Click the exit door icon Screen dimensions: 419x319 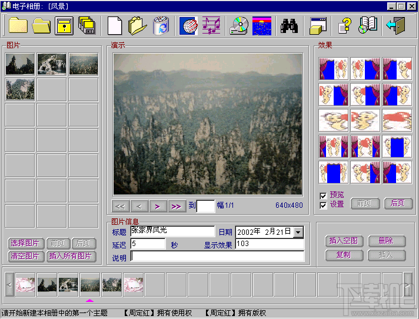click(395, 26)
